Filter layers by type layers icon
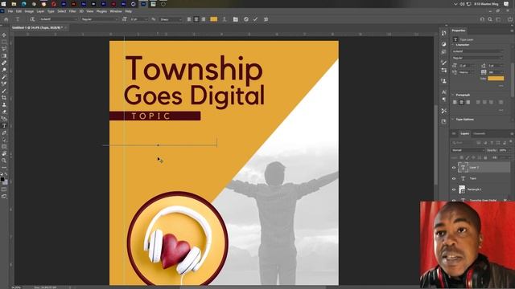This screenshot has height=289, width=515. coord(492,143)
